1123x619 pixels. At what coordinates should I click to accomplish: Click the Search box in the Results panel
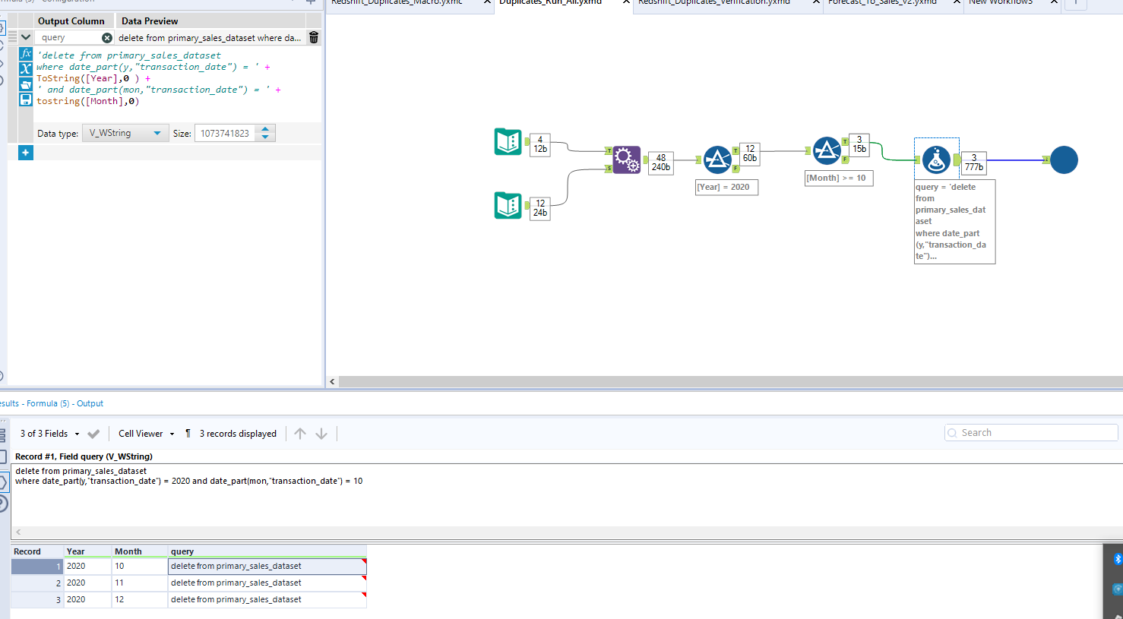tap(1030, 432)
